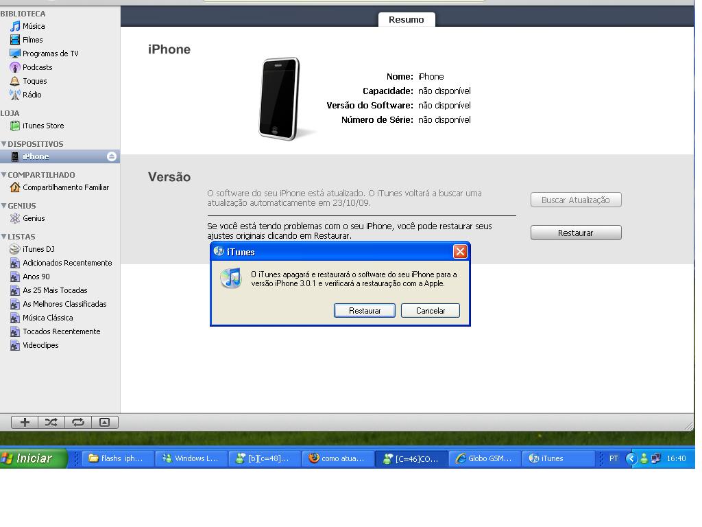
Task: Toggle repeat playback button
Action: tap(78, 422)
